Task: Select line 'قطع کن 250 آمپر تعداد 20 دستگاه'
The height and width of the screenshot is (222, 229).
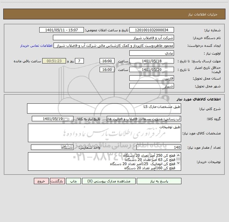Action: click(149, 156)
